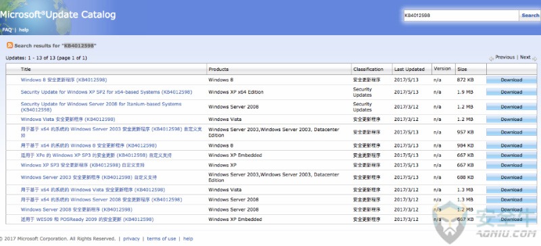
Task: Open 用于基于 x64 的系统的 Windows 8 update link
Action: point(89,145)
